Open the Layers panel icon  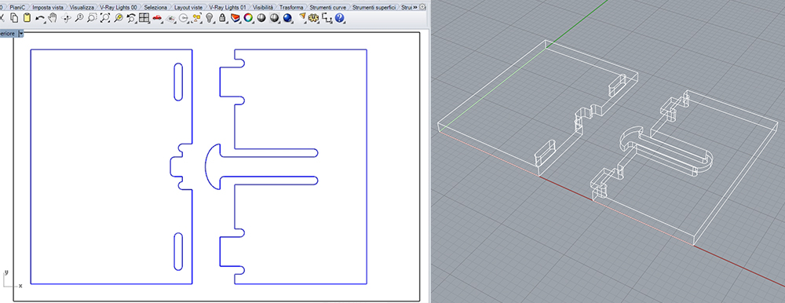click(235, 19)
